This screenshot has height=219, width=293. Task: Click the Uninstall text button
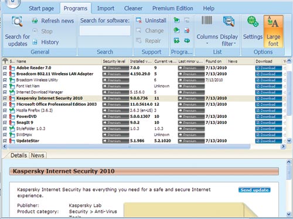(x=155, y=20)
